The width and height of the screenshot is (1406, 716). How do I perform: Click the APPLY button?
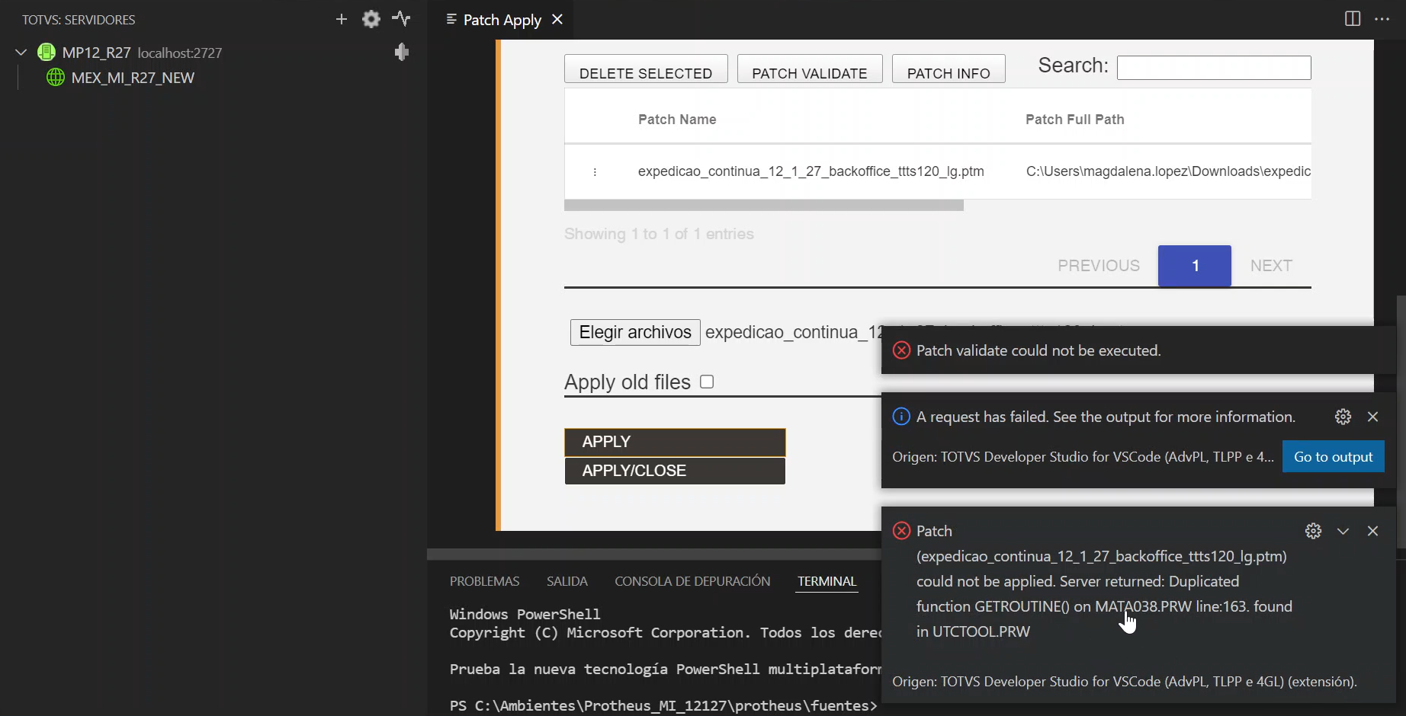pos(675,442)
